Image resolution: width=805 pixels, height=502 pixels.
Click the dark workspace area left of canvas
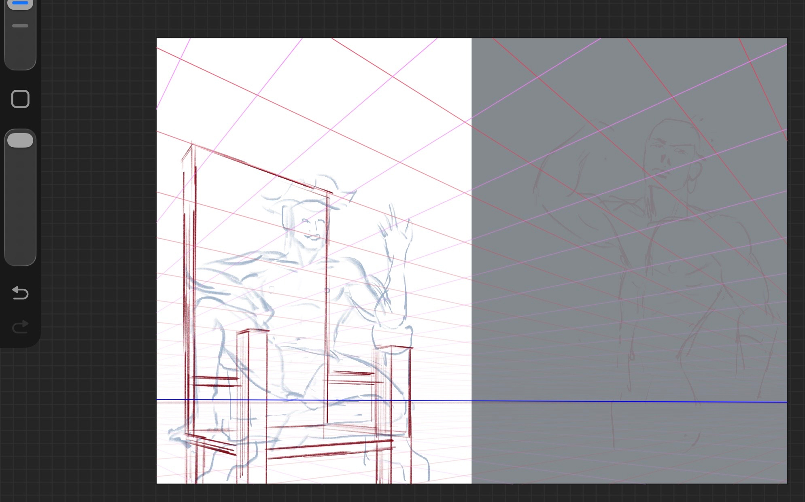tap(97, 243)
